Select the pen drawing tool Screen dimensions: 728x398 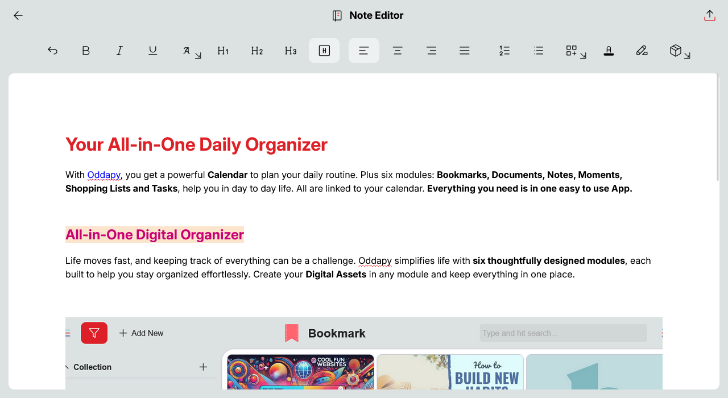(642, 51)
